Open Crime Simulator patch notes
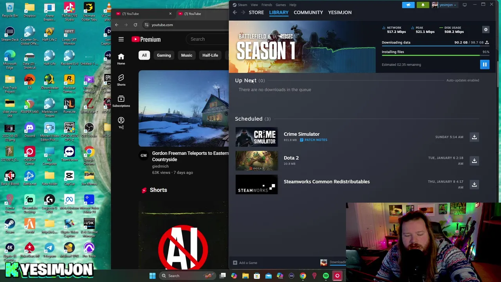The image size is (501, 282). click(314, 140)
